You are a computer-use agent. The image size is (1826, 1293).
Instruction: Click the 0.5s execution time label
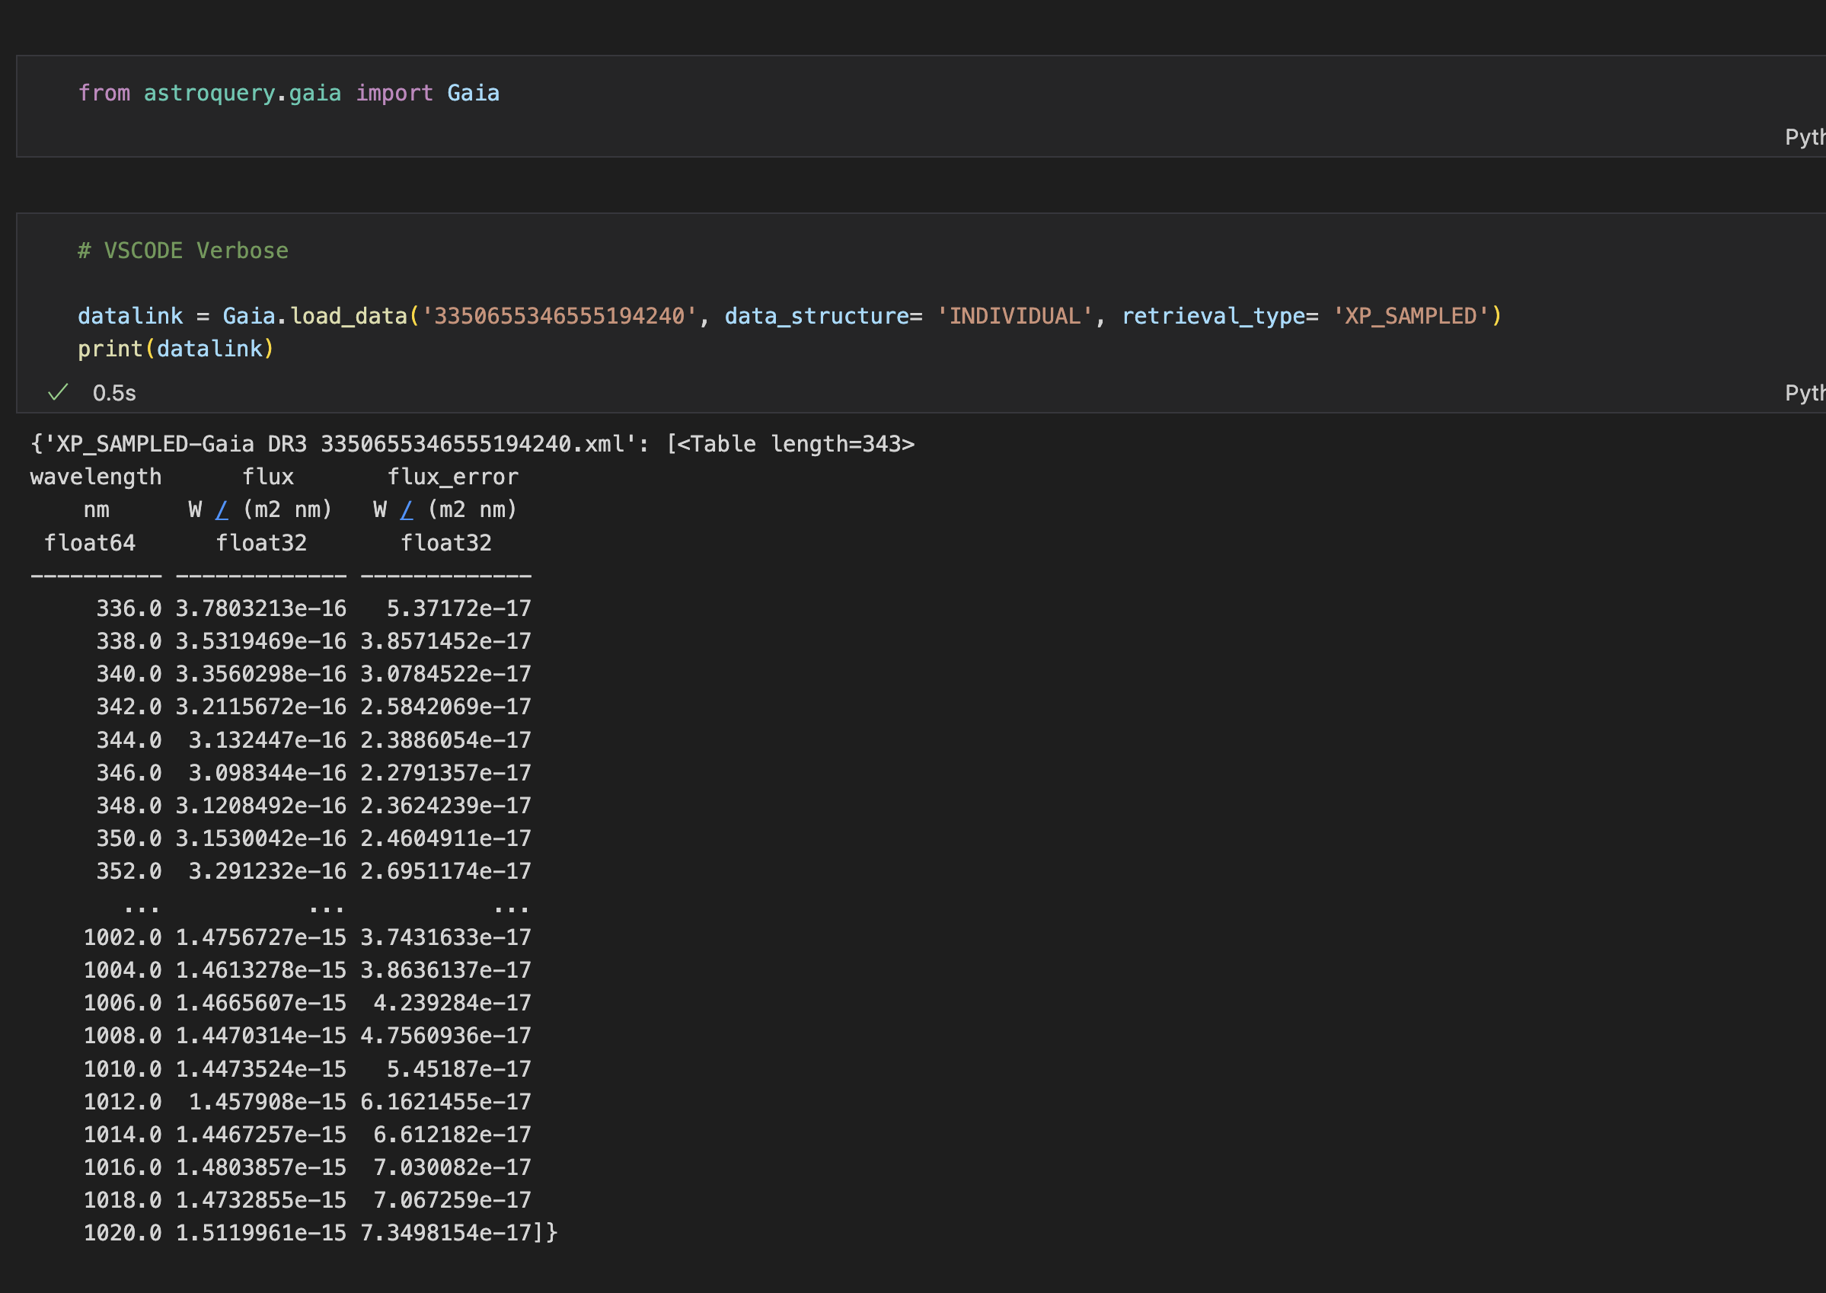pos(113,391)
